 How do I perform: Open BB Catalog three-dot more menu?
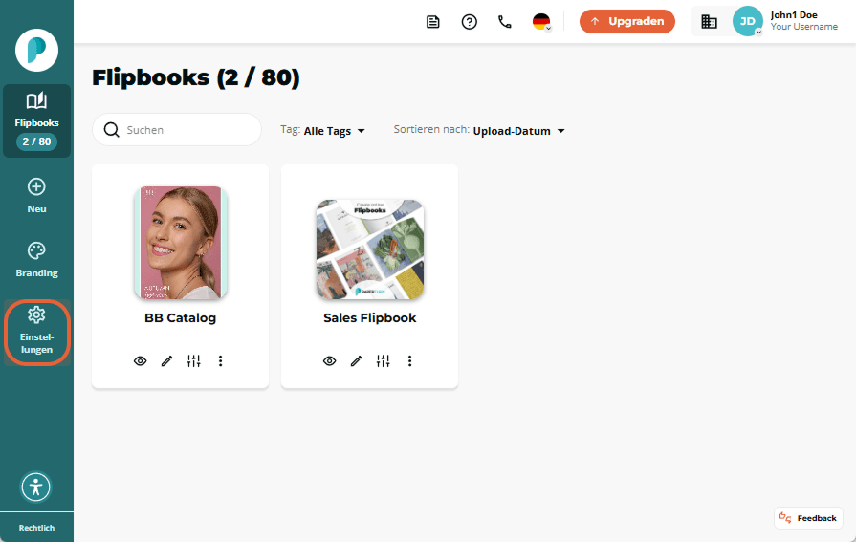pyautogui.click(x=221, y=360)
